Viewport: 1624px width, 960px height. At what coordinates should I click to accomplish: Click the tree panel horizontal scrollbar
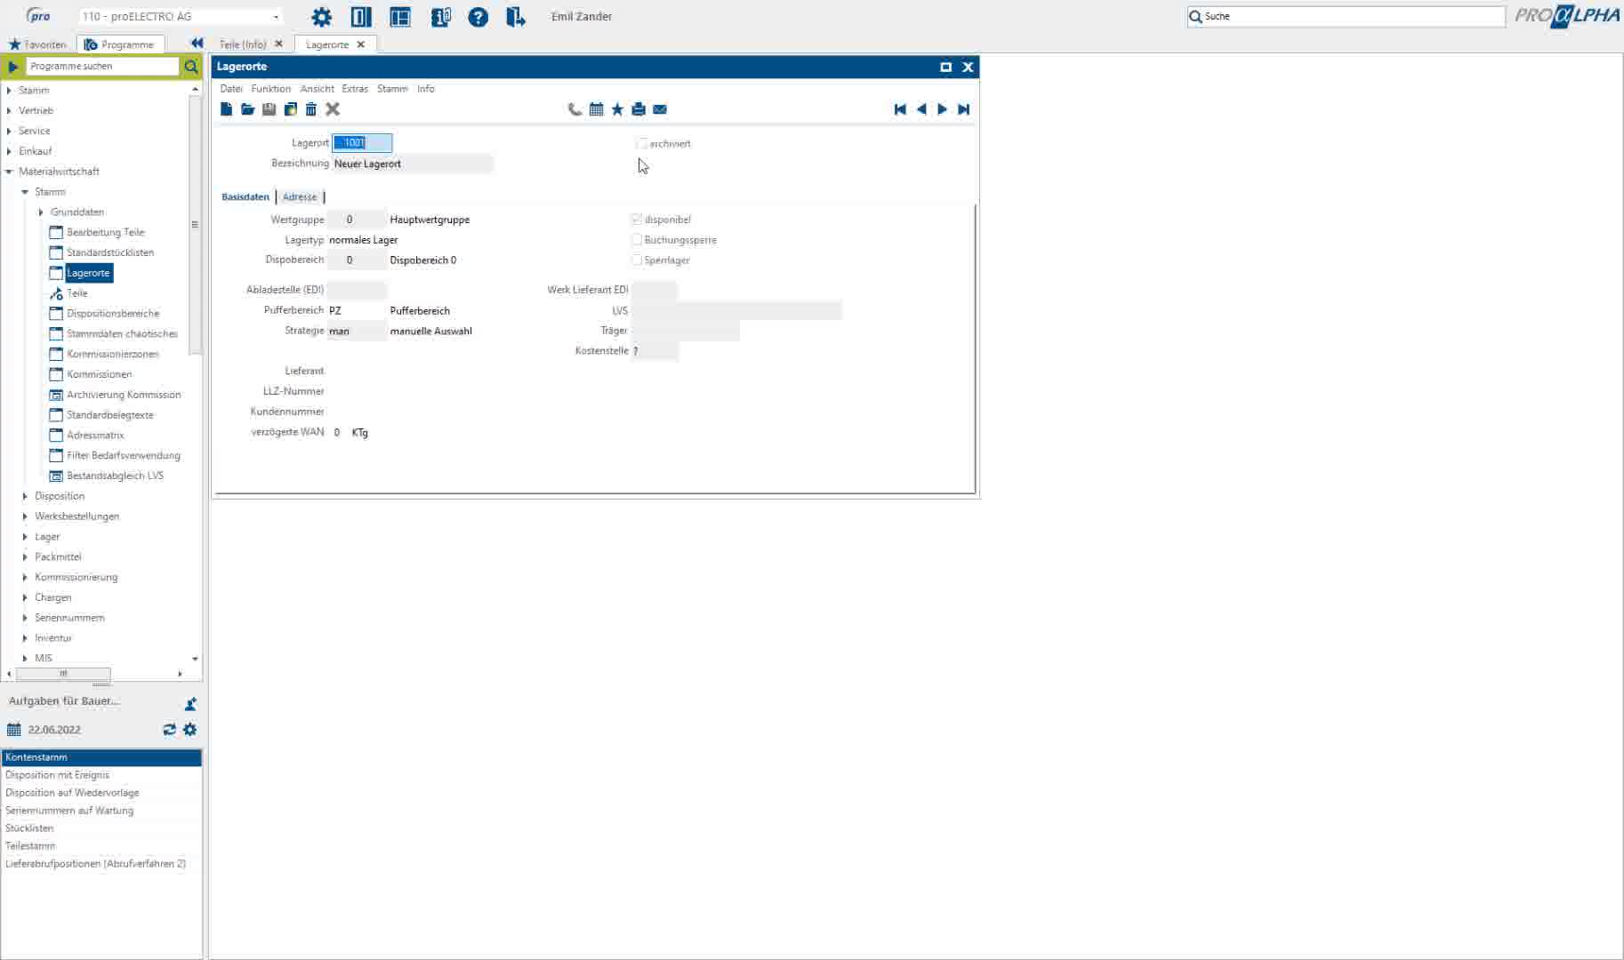coord(63,674)
